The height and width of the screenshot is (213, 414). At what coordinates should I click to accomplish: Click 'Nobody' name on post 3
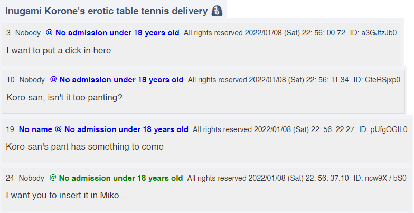[x=28, y=33]
